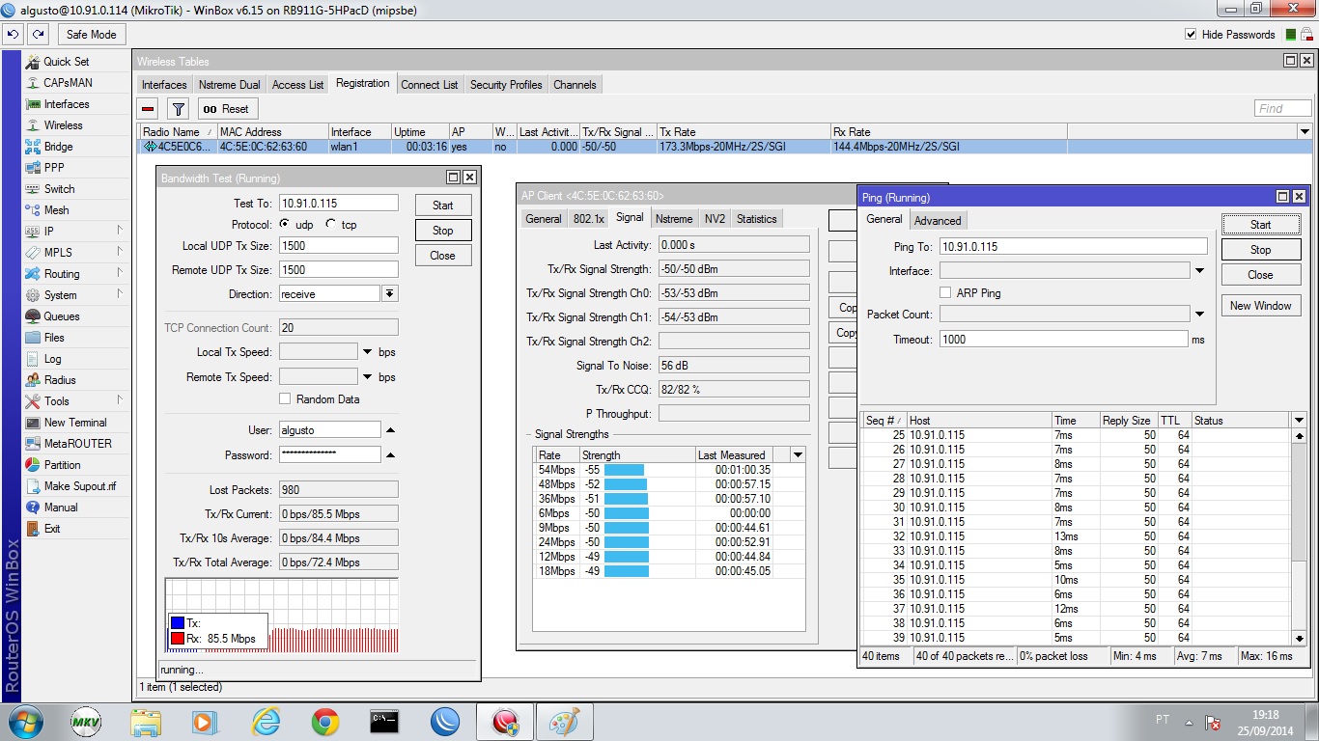Select the tcp protocol radio button
Screen dimensions: 1319x741
click(x=331, y=224)
